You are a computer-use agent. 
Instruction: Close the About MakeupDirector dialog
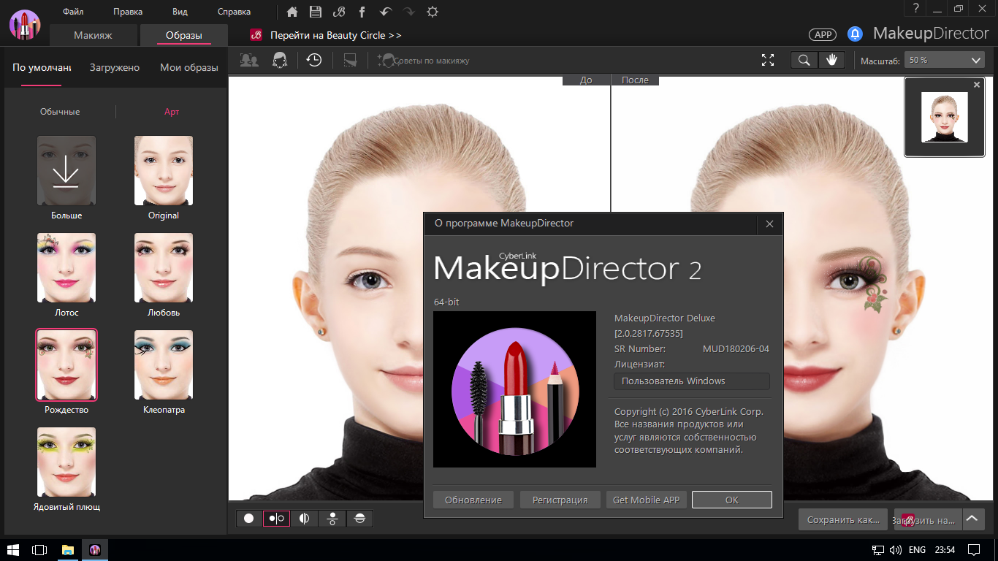click(769, 224)
